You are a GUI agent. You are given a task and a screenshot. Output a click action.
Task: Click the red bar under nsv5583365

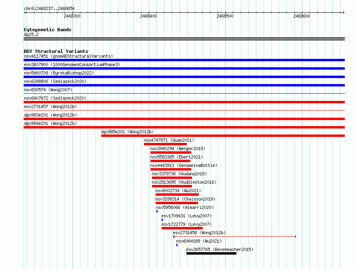(x=170, y=161)
